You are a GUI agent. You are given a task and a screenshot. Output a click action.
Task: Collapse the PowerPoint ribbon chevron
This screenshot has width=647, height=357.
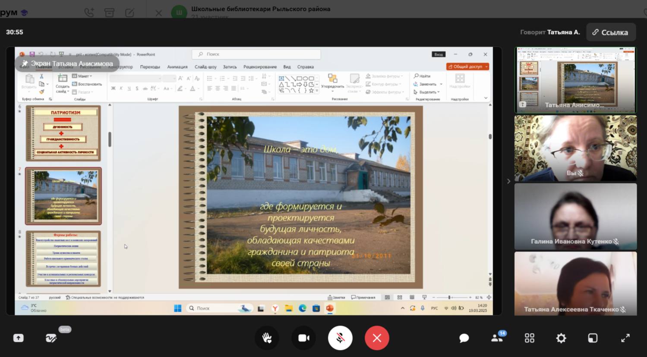coord(486,98)
